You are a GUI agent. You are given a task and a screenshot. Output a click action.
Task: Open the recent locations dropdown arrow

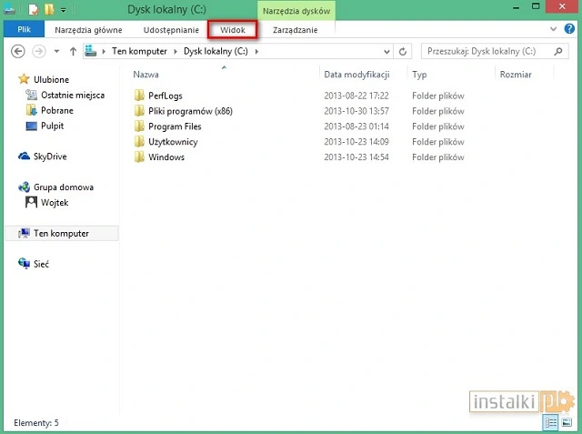point(55,52)
